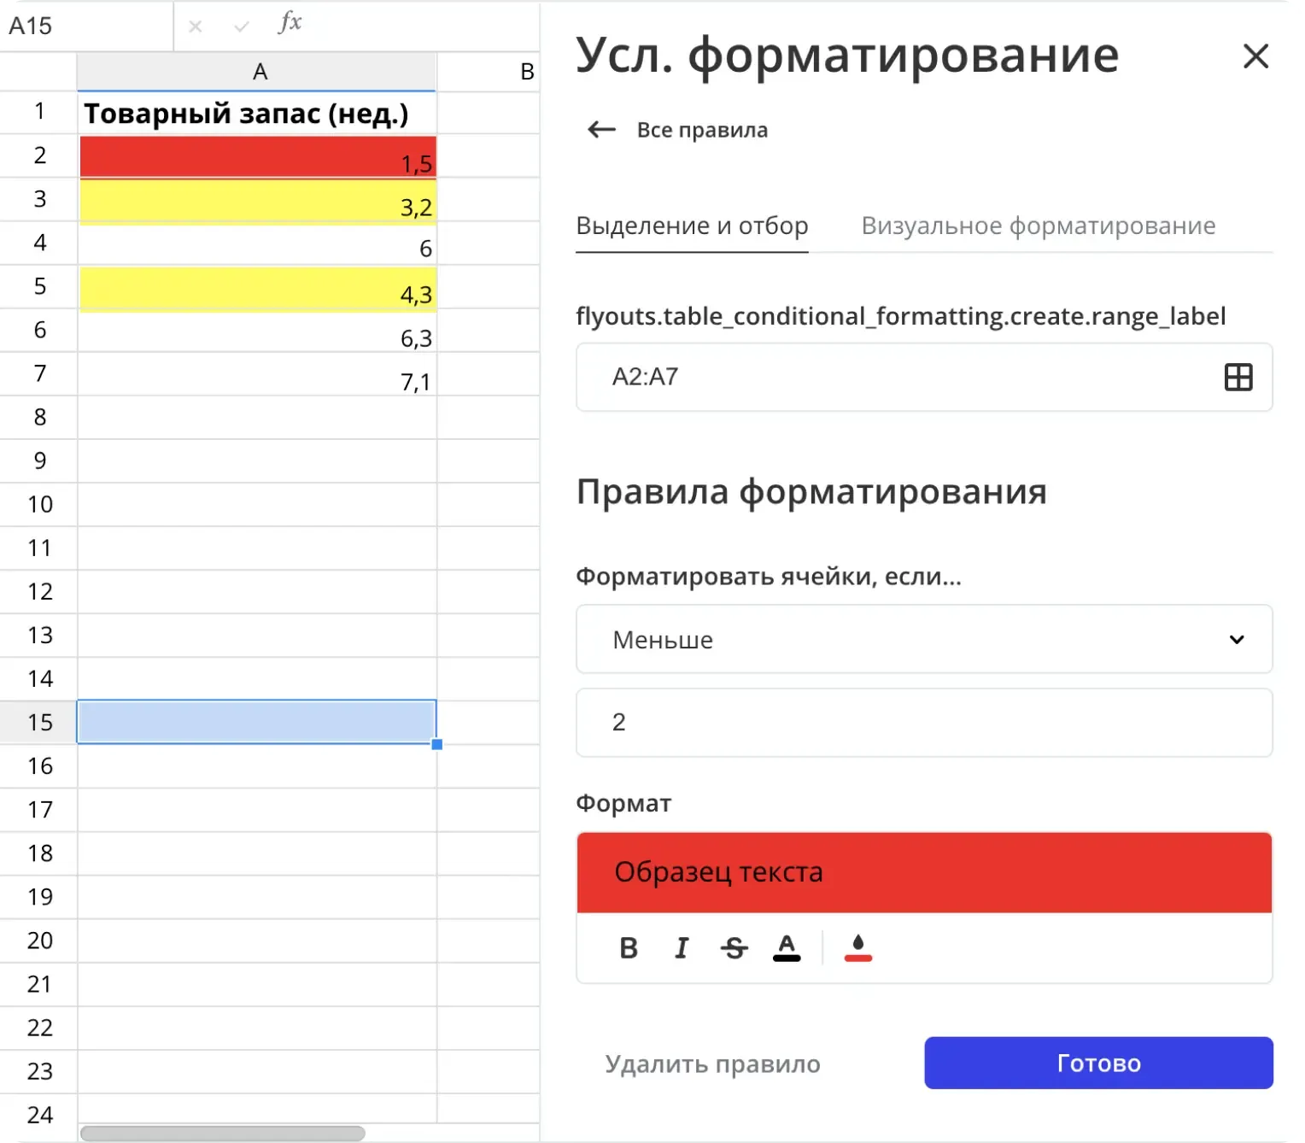Open the range selection grid icon
1305x1143 pixels.
(x=1238, y=377)
